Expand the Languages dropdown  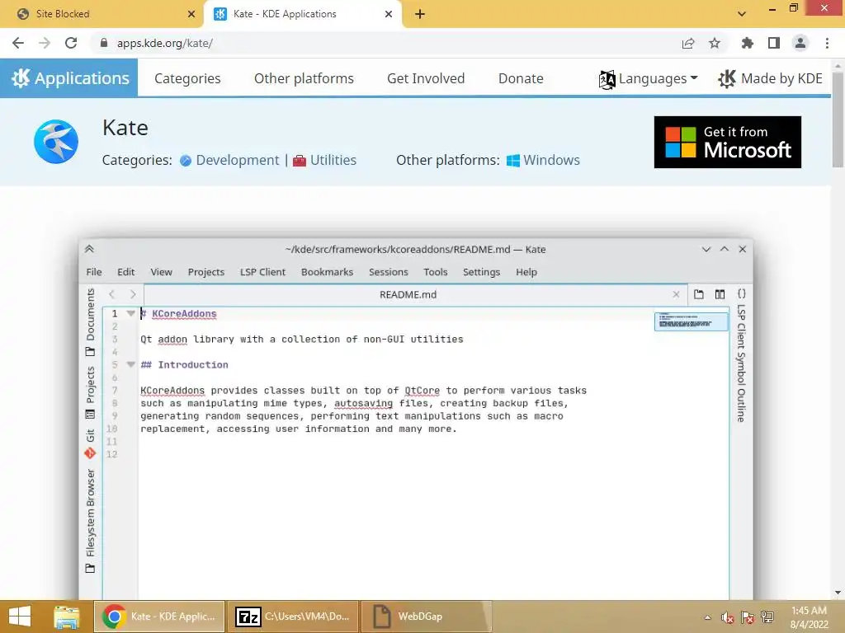tap(649, 78)
